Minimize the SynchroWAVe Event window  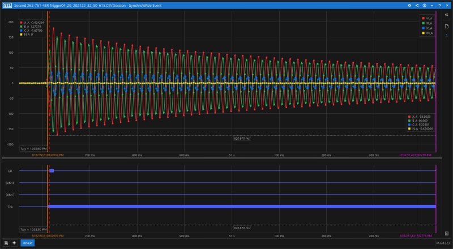tap(432, 6)
